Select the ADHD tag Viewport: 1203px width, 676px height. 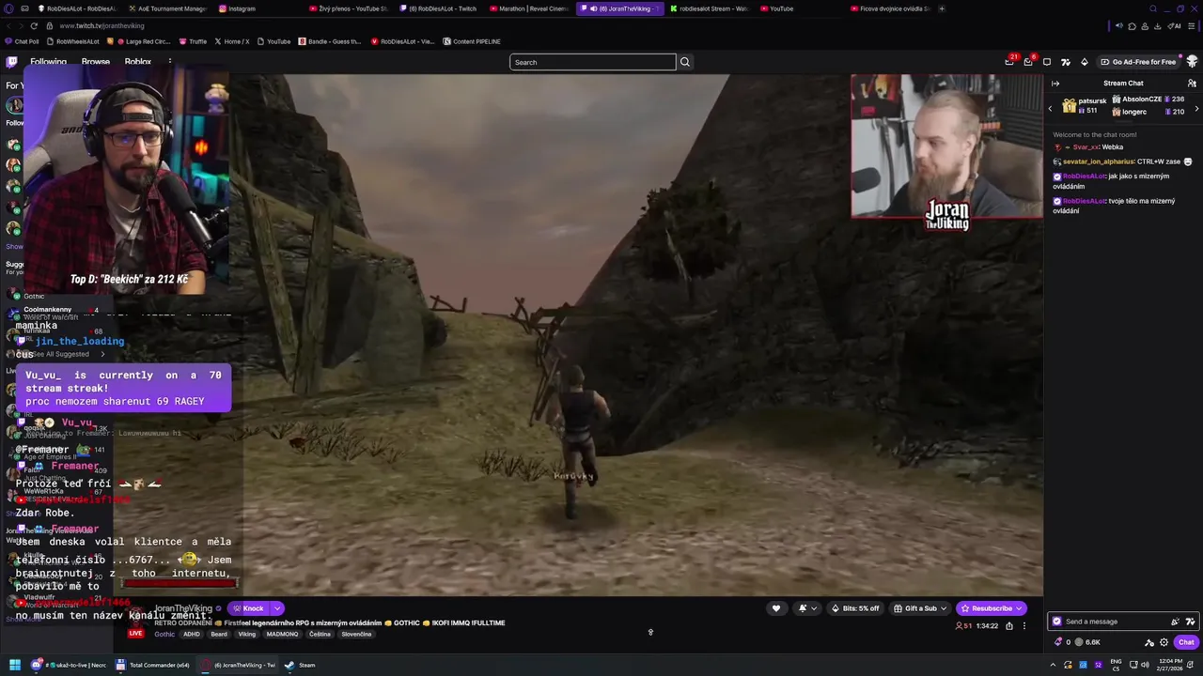tap(192, 634)
